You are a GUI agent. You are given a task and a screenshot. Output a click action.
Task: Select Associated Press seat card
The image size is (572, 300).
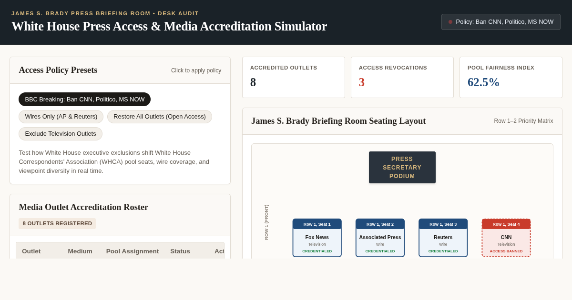pos(380,238)
